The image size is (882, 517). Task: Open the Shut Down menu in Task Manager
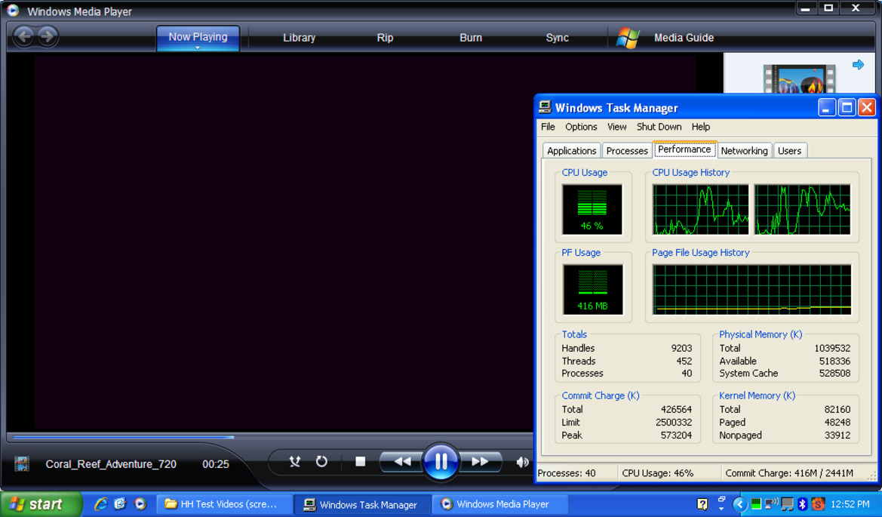(x=659, y=127)
